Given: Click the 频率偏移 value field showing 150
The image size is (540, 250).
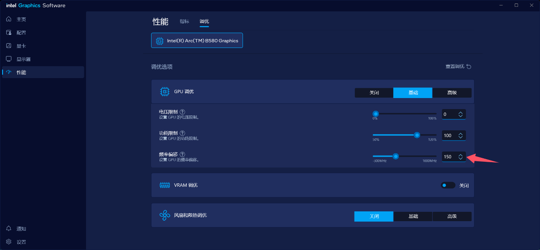Looking at the screenshot, I should [x=454, y=157].
